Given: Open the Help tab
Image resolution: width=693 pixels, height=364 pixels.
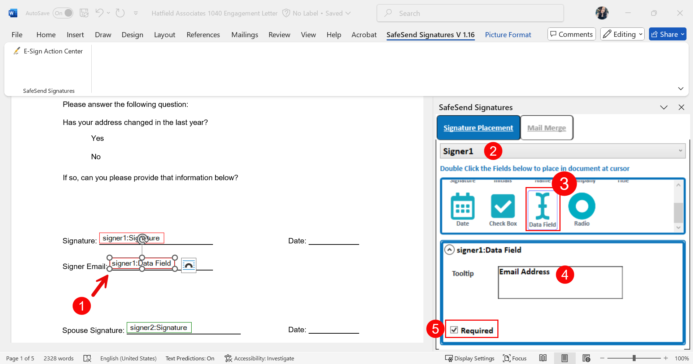Looking at the screenshot, I should [334, 35].
